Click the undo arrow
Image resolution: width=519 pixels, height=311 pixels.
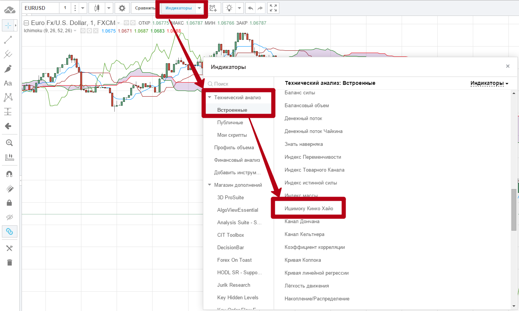point(251,8)
